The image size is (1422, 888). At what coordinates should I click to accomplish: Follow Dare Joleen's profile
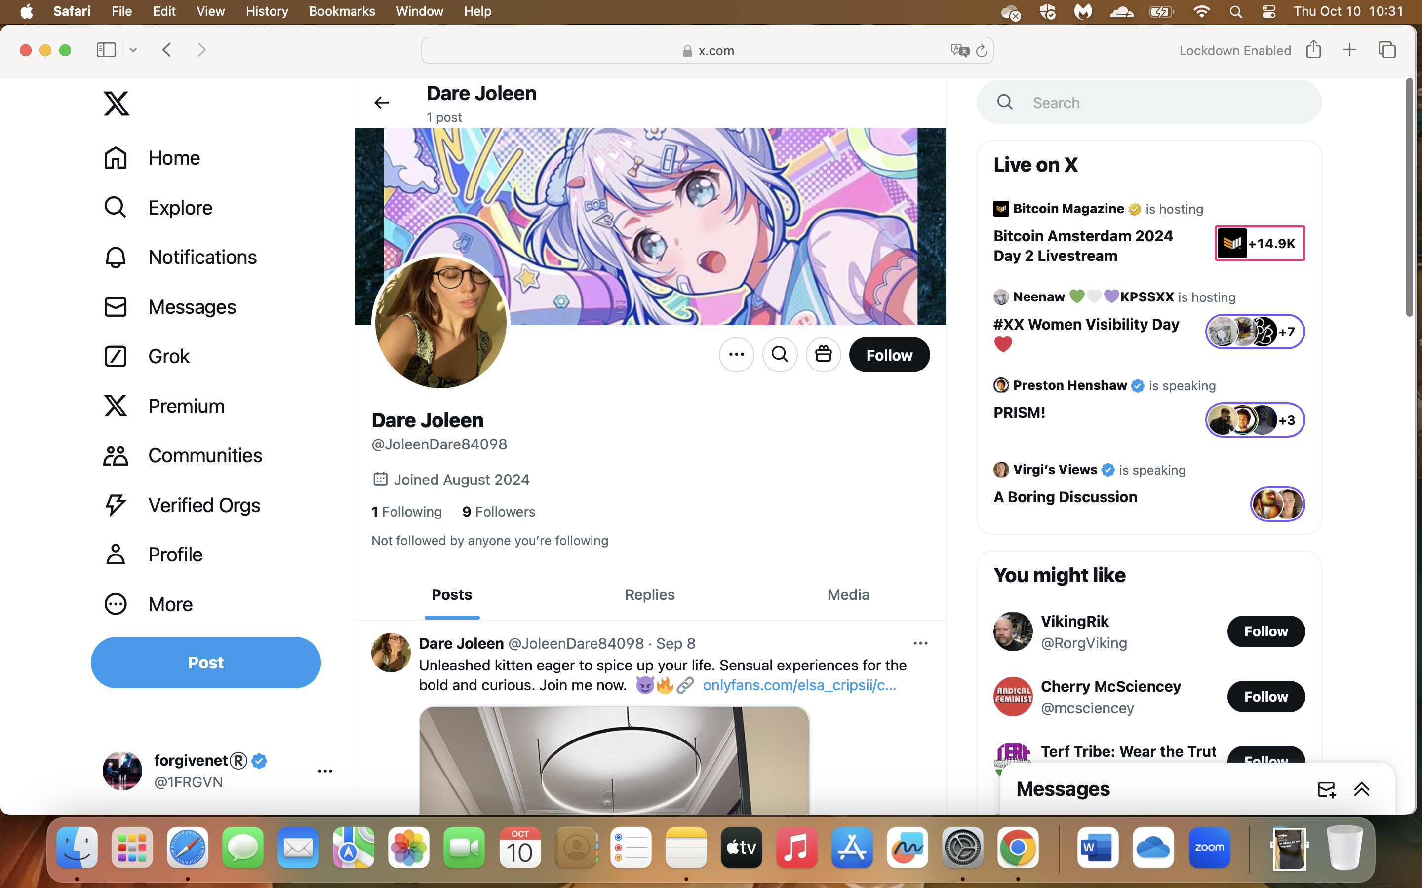(889, 355)
